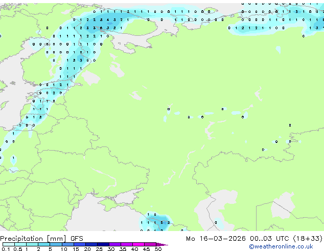Click the legend value '25'

[x=99, y=249]
